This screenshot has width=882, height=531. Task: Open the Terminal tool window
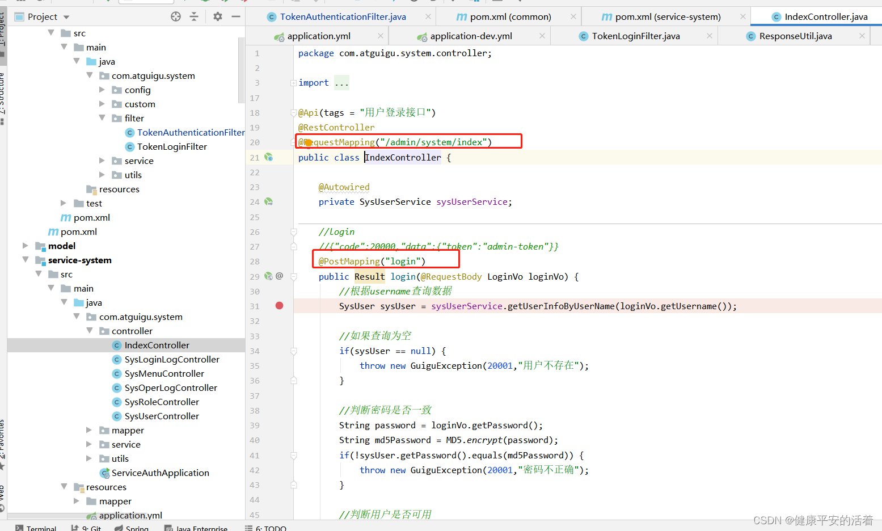(x=36, y=528)
